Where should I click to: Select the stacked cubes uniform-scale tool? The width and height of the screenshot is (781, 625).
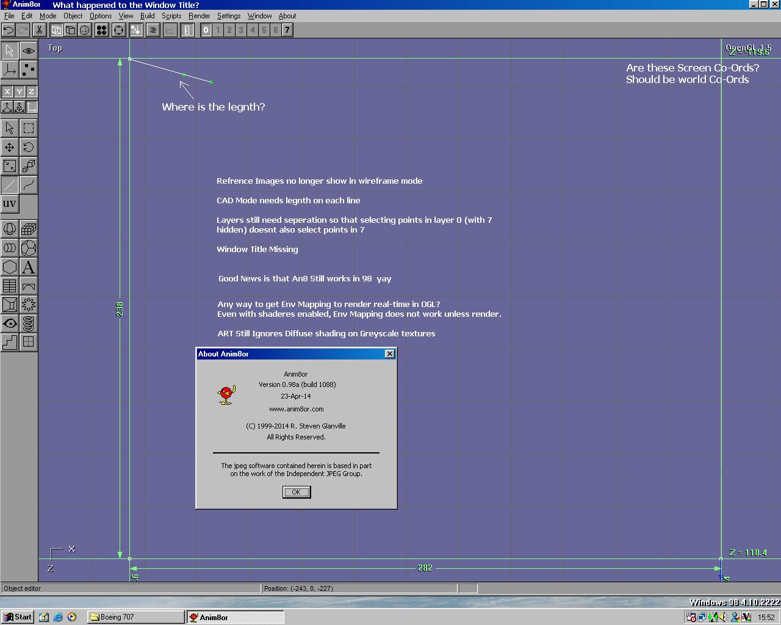click(x=28, y=165)
